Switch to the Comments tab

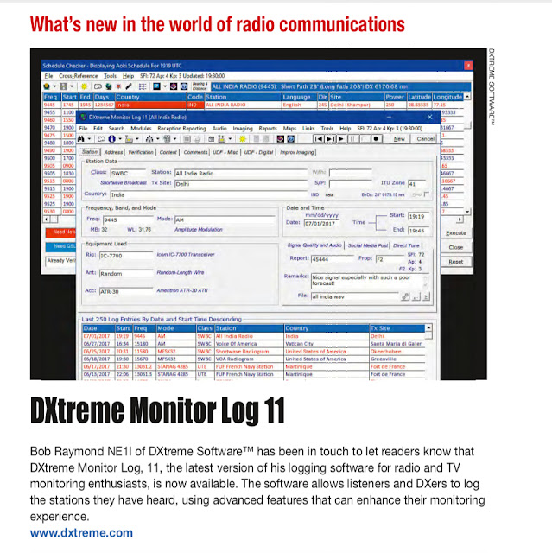(195, 152)
